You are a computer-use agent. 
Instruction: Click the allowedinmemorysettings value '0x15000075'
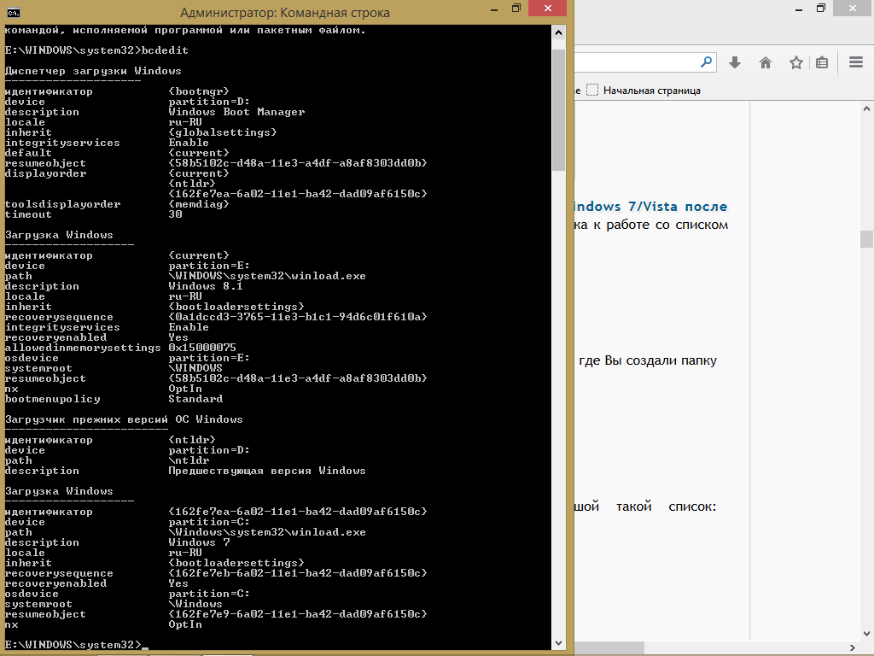pyautogui.click(x=202, y=348)
